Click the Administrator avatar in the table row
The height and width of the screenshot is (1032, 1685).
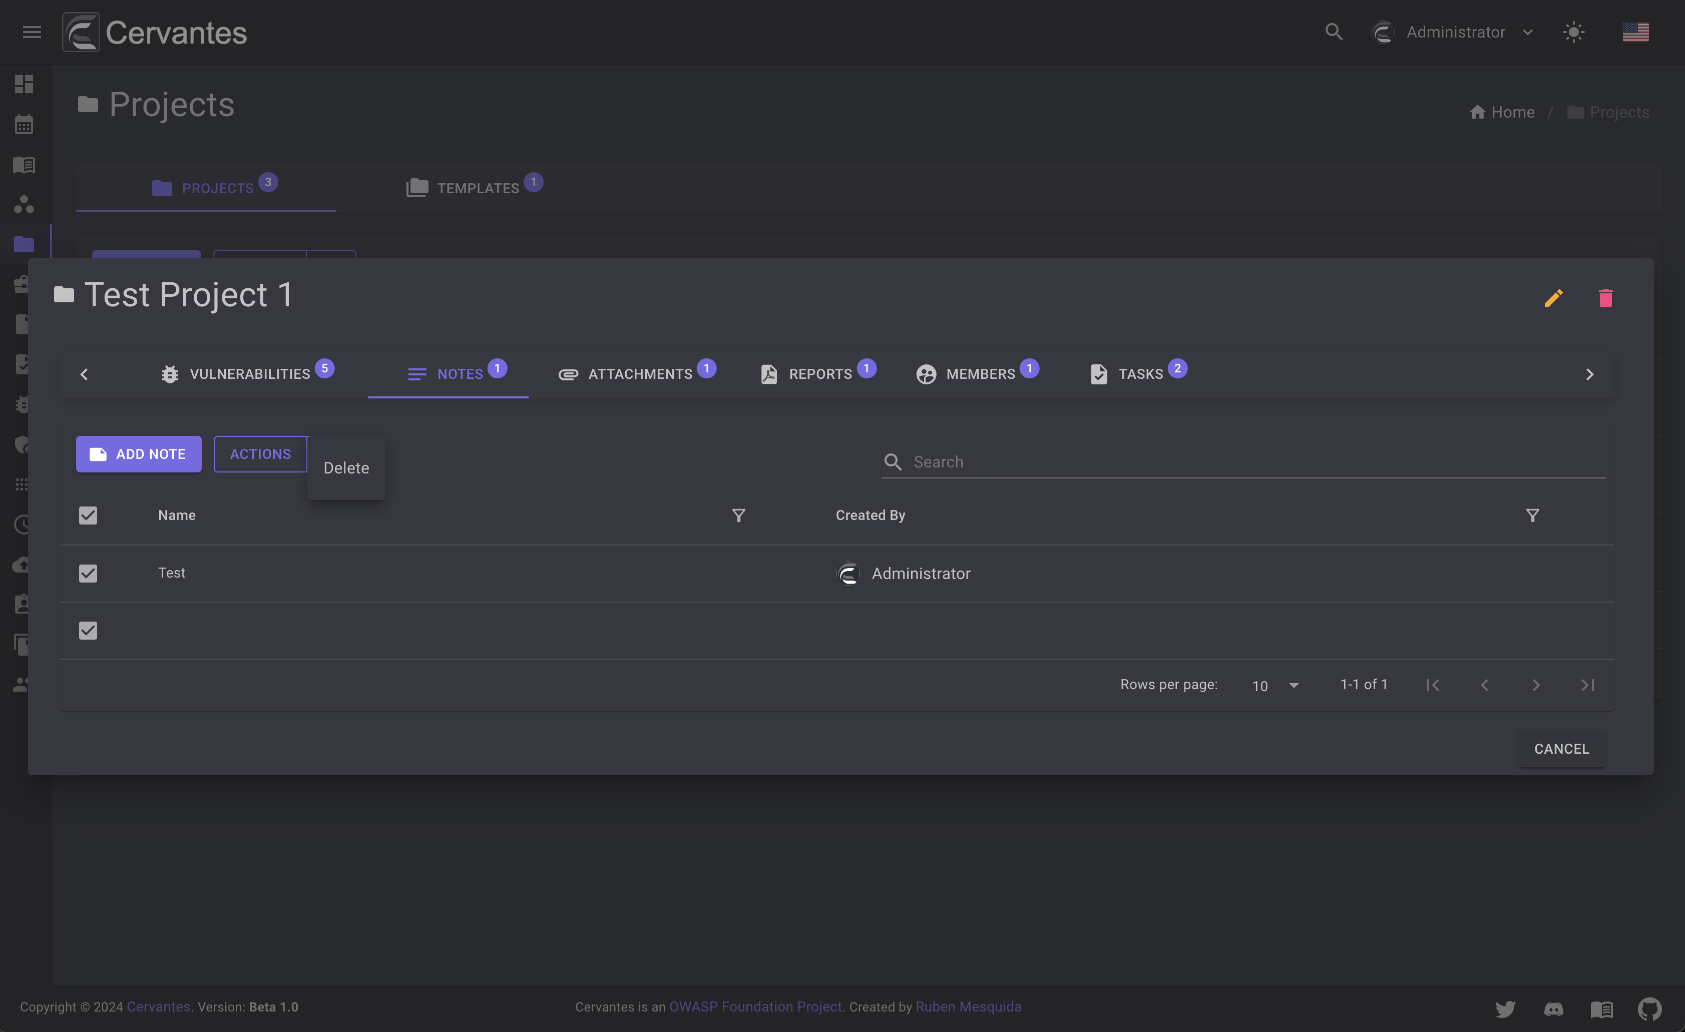pos(848,573)
